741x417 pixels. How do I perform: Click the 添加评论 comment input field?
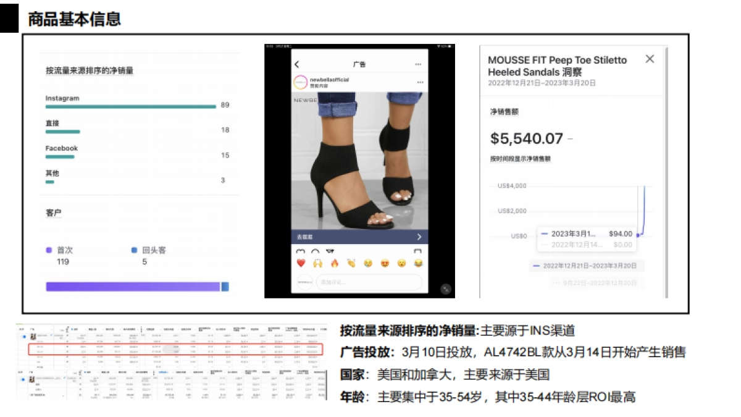369,281
